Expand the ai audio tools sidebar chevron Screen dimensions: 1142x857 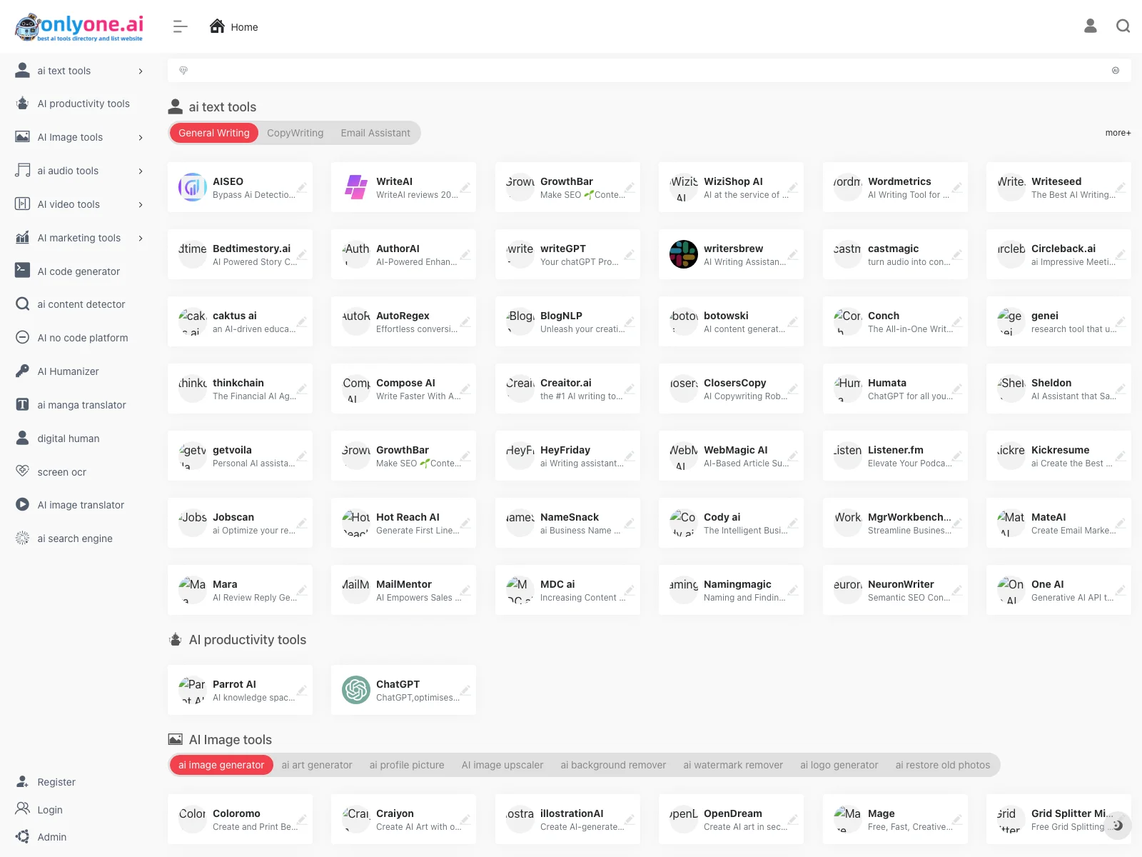[141, 171]
